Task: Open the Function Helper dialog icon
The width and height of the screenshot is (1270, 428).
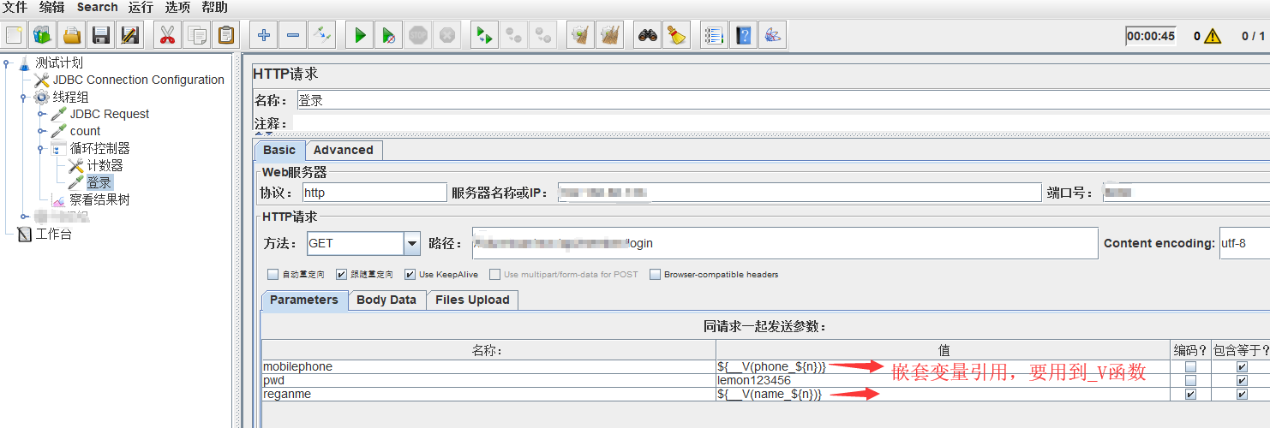Action: (x=713, y=35)
